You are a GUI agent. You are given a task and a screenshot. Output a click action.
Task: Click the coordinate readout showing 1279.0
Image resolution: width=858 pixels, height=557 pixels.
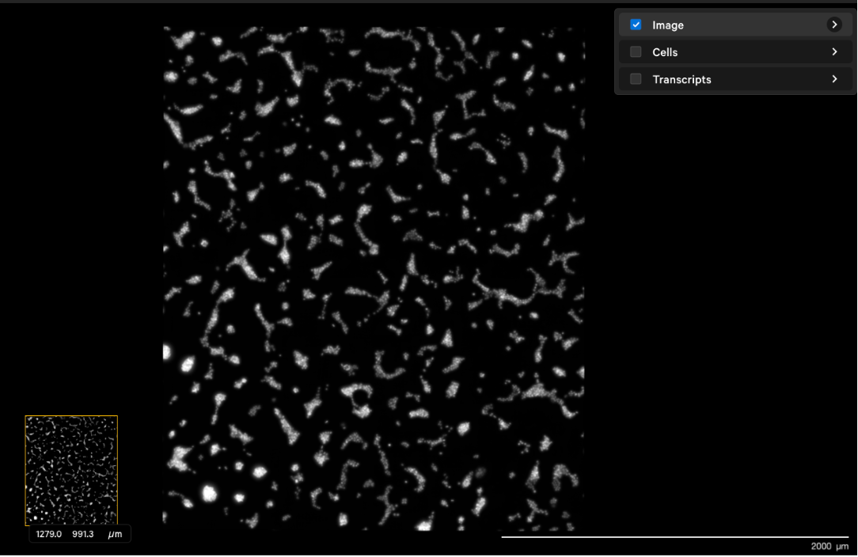coord(48,534)
